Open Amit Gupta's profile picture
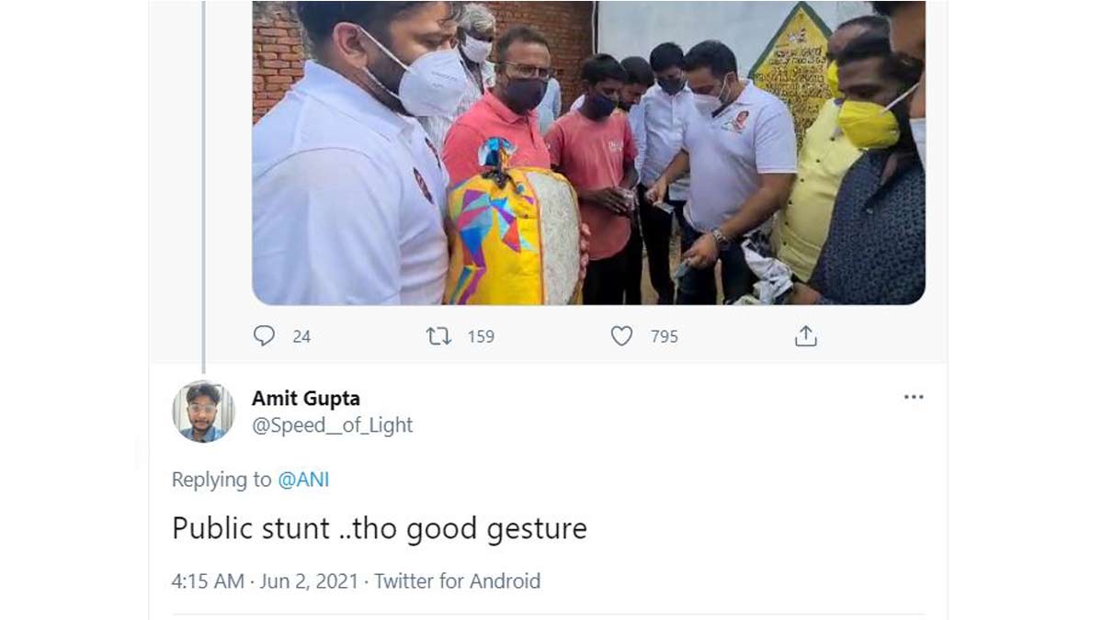The height and width of the screenshot is (620, 1103). 203,411
